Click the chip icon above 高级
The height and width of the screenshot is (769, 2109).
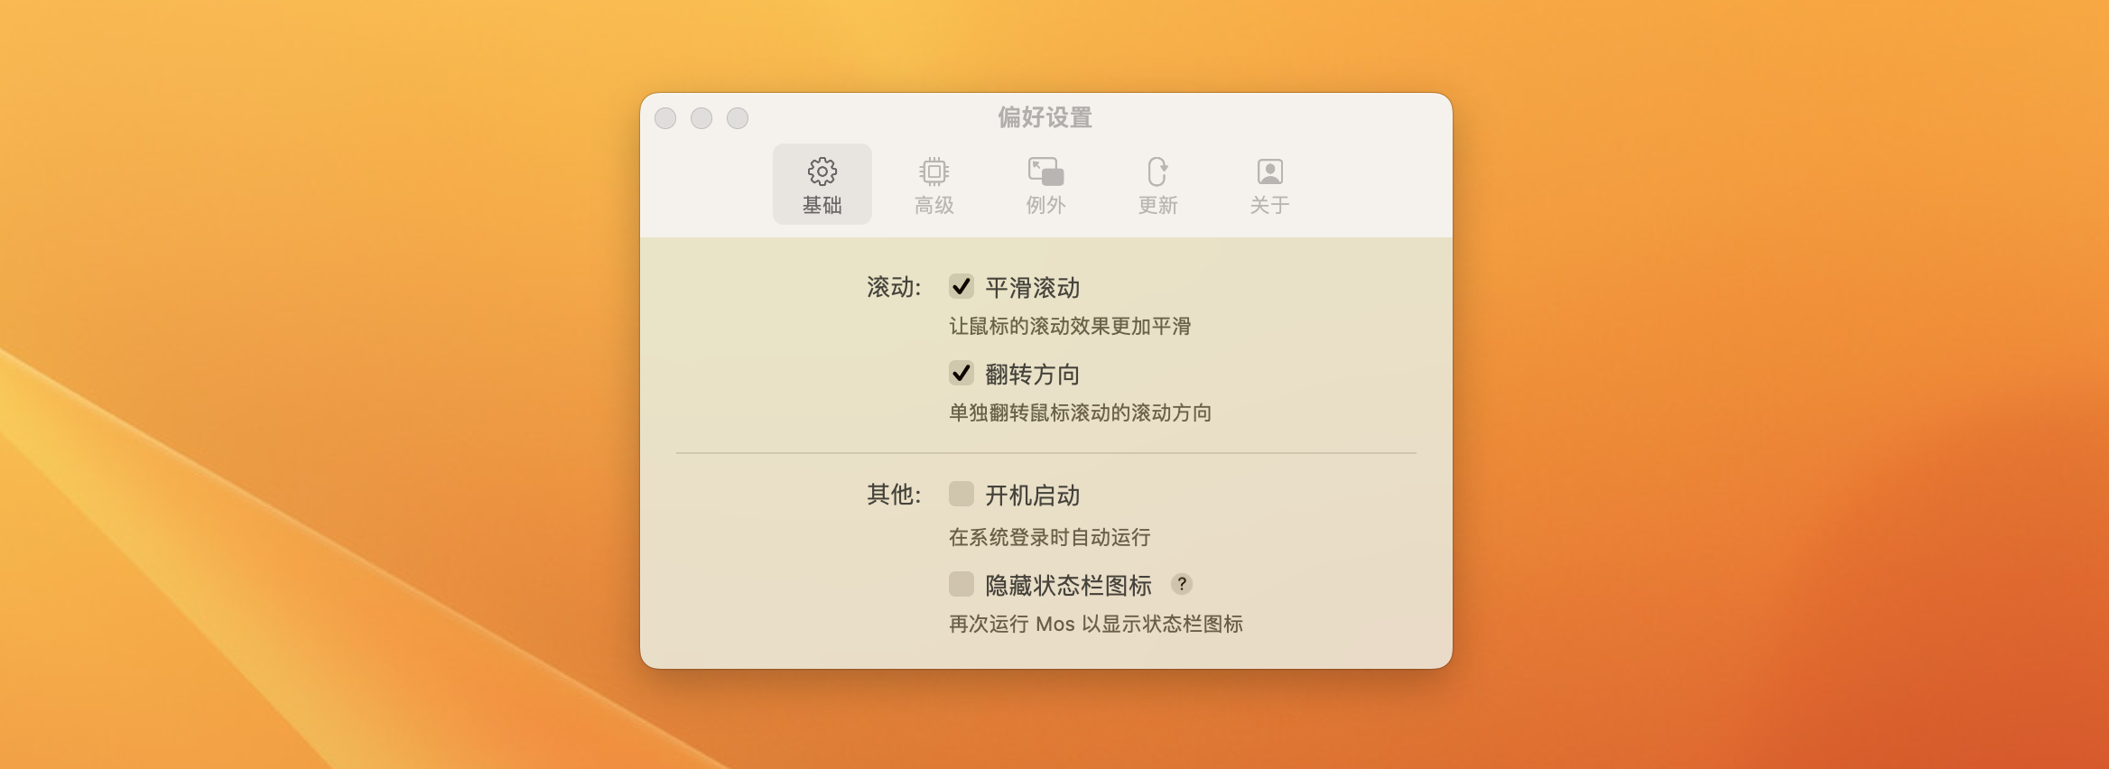934,171
